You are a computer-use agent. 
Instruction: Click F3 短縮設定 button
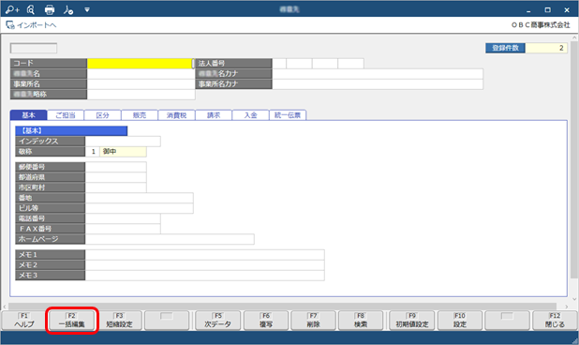pyautogui.click(x=119, y=321)
